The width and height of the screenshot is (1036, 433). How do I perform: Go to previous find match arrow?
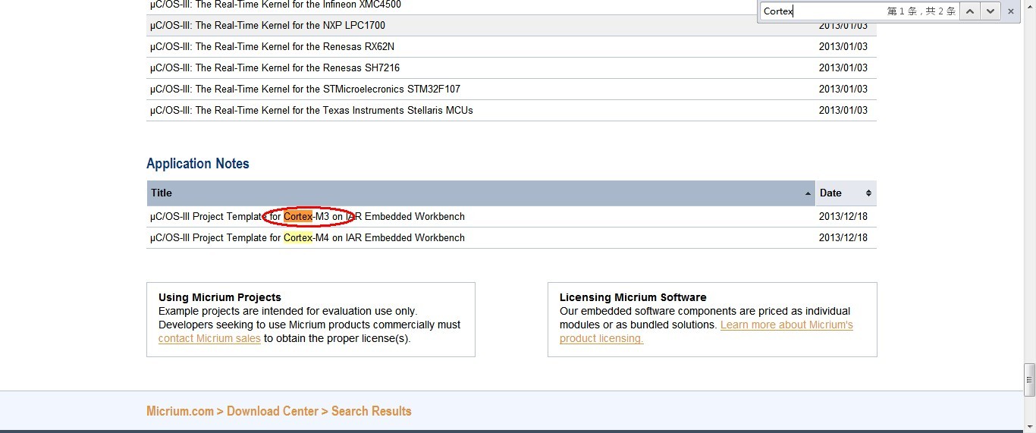coord(970,11)
